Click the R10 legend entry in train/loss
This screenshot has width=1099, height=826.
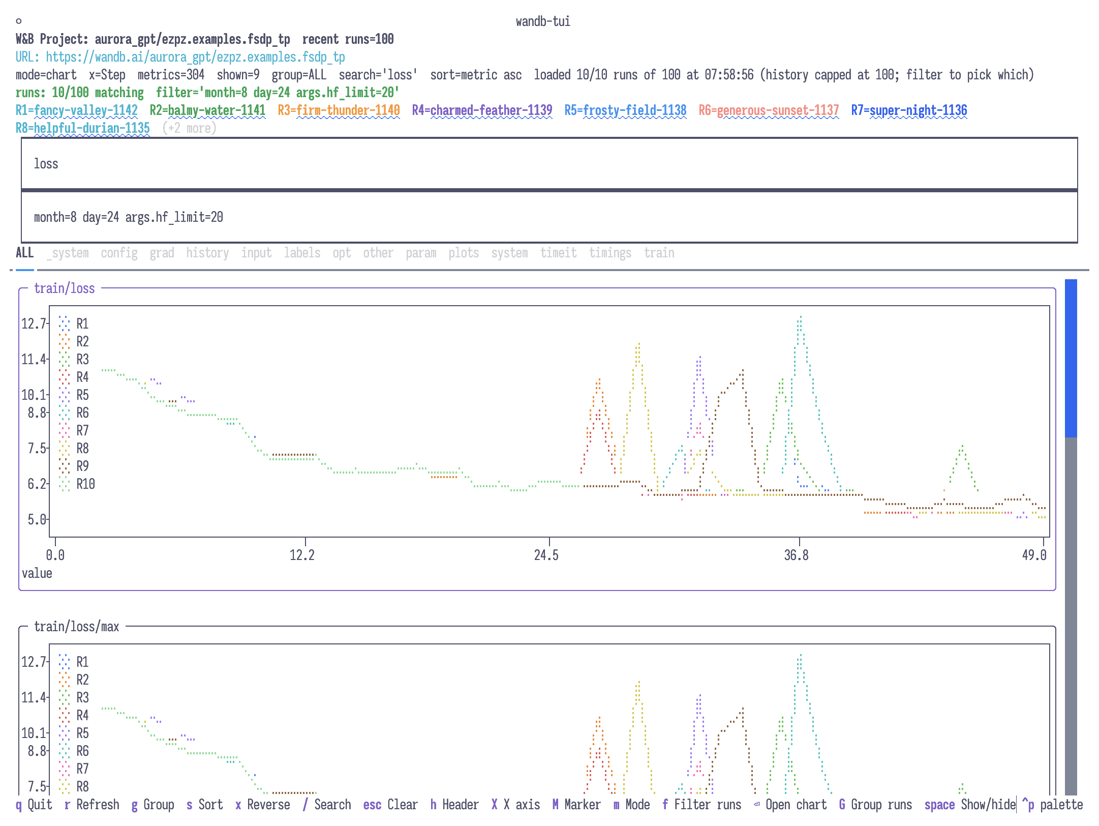pos(77,484)
